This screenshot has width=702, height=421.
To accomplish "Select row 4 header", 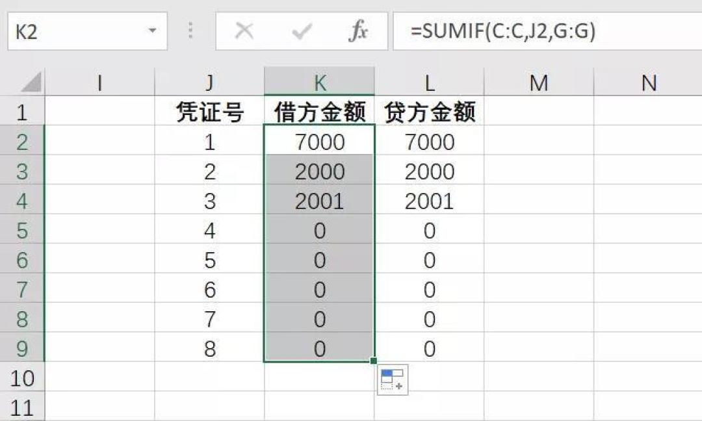I will tap(22, 199).
